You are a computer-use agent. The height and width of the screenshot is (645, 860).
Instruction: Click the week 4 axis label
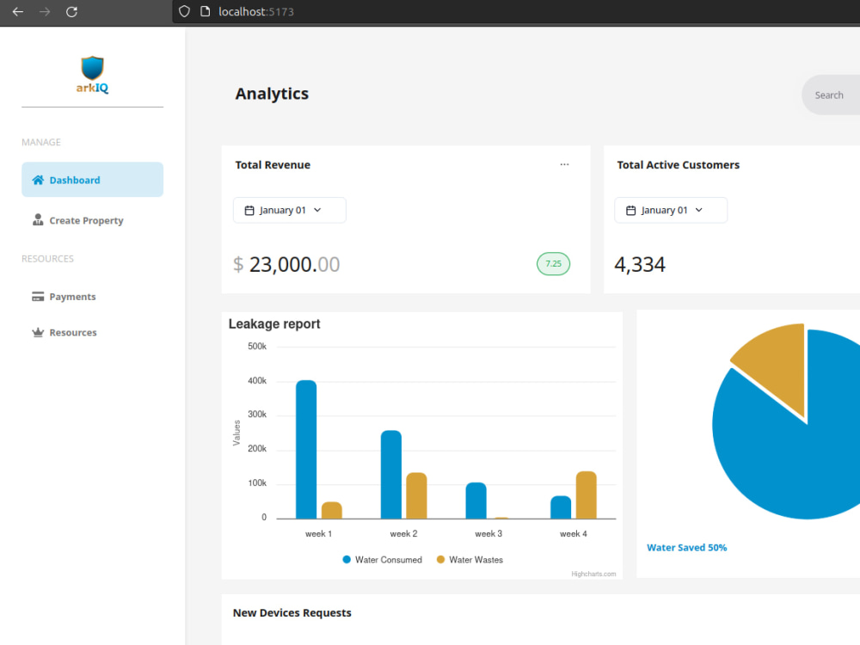point(573,534)
